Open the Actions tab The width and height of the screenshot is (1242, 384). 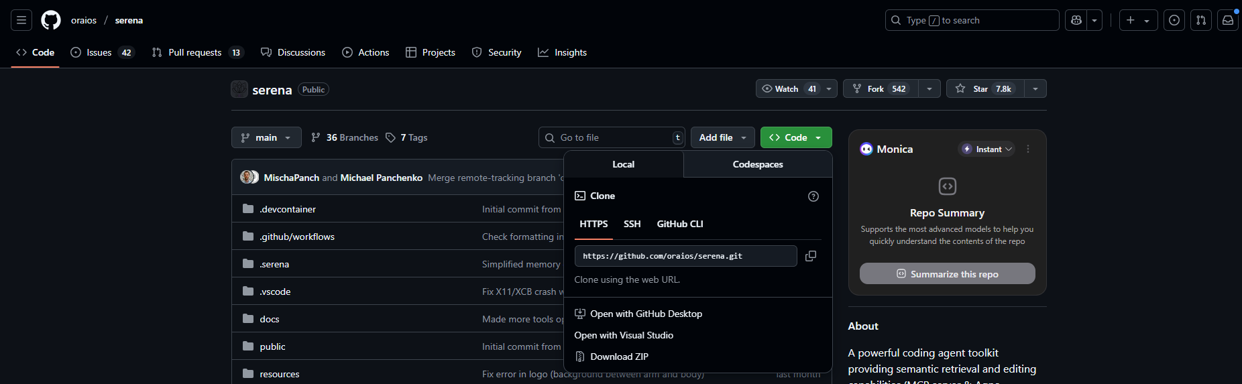pyautogui.click(x=365, y=52)
